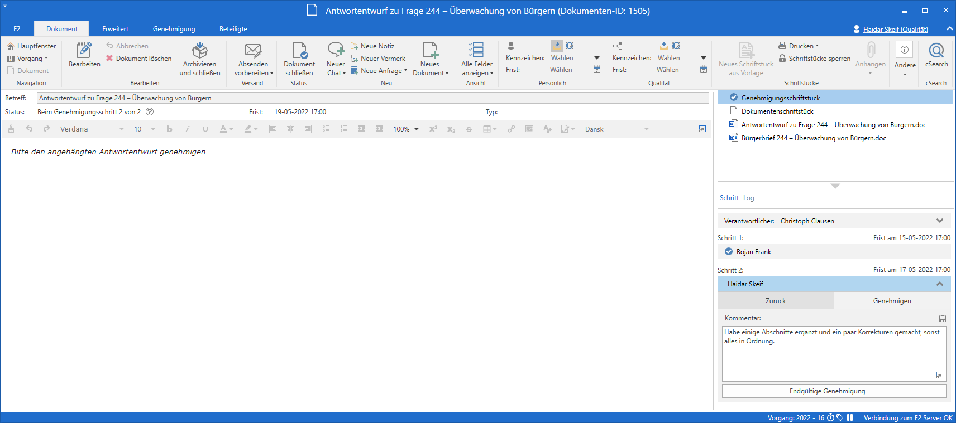
Task: Pick the Qualität Frist calendar icon
Action: [x=704, y=70]
